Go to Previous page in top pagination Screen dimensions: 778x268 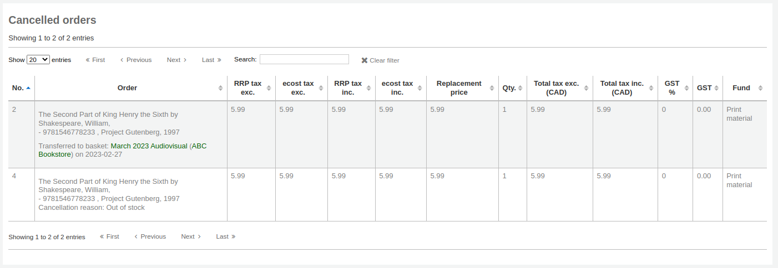[x=135, y=60]
